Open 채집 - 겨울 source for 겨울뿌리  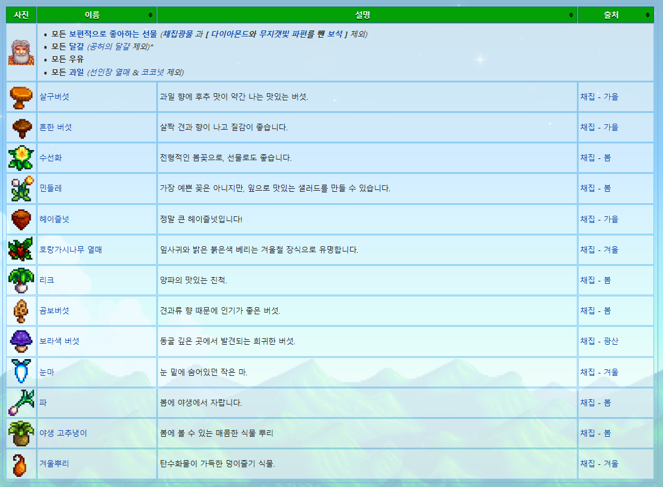pos(599,463)
